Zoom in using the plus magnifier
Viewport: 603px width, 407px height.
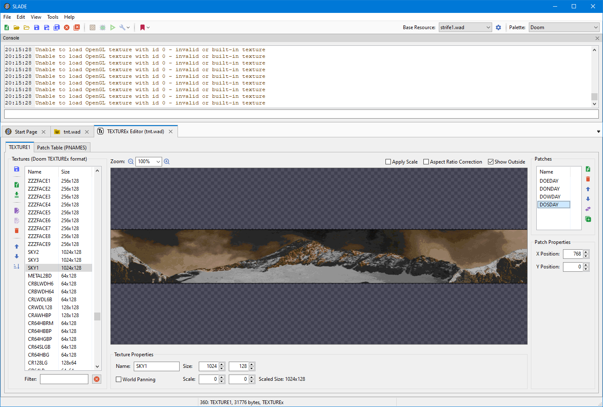167,161
